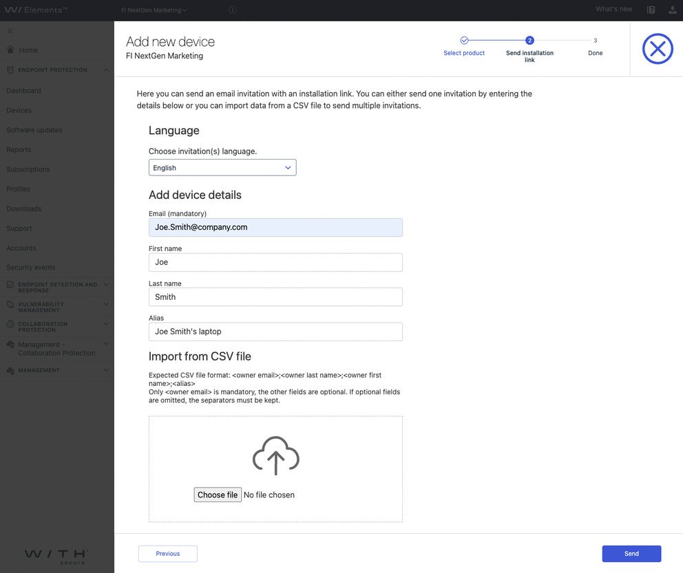Viewport: 683px width, 573px height.
Task: Collapse the sidebar with the double-chevron arrow
Action: [x=10, y=30]
